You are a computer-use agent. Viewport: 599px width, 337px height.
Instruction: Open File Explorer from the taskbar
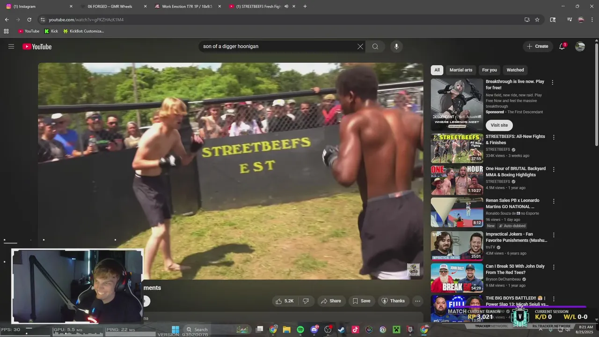[287, 330]
